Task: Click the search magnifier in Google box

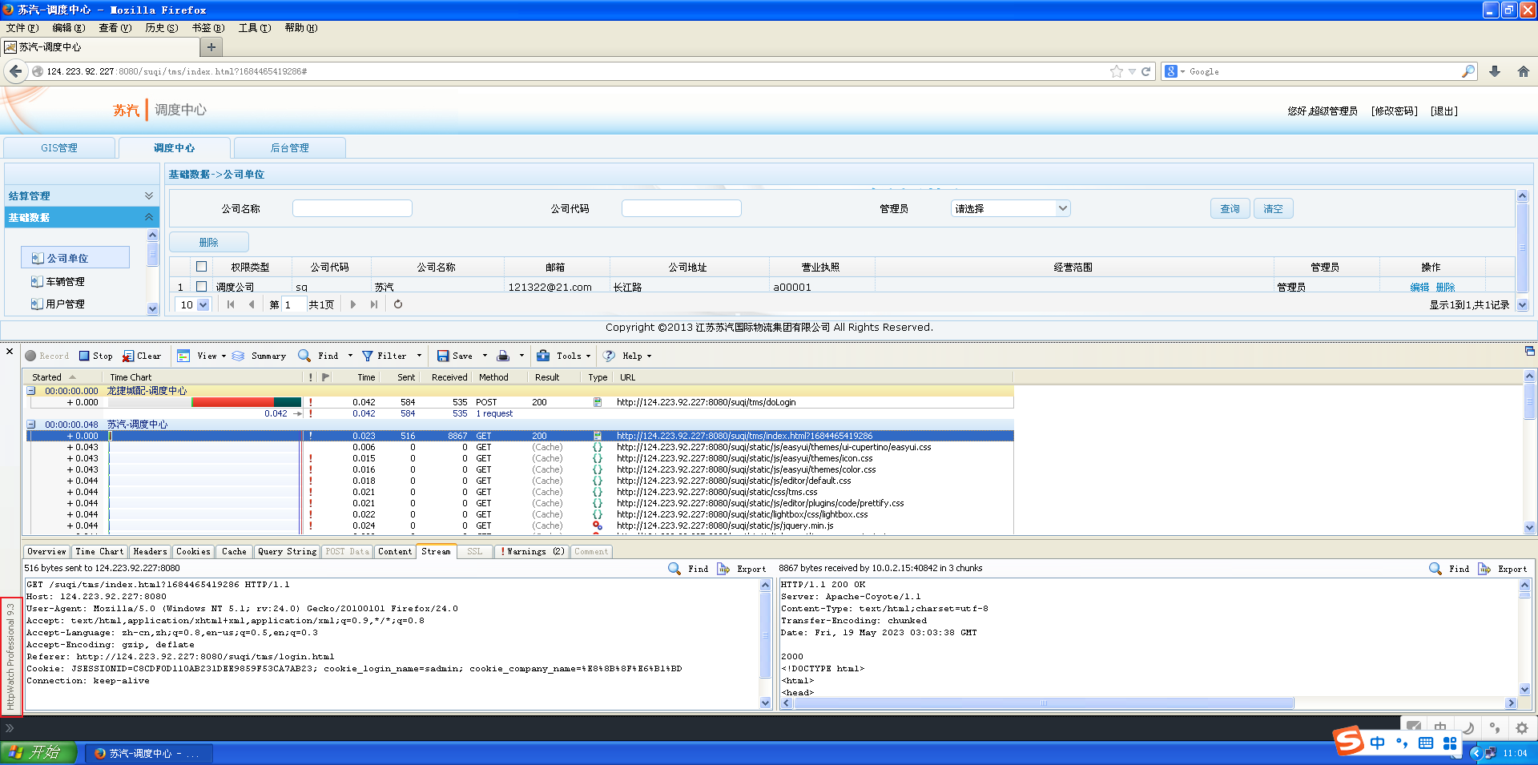Action: coord(1468,71)
